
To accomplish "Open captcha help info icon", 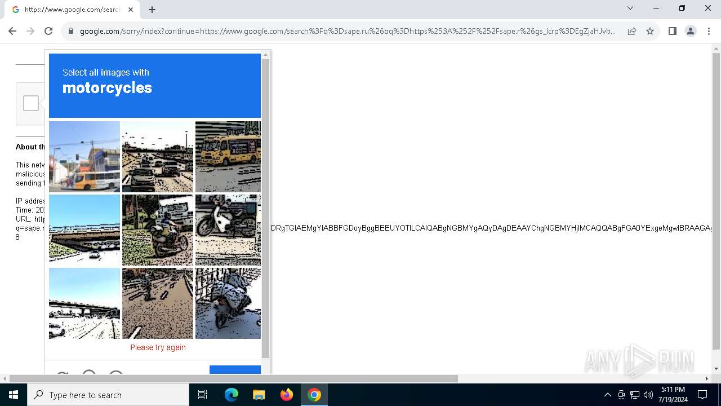I will pyautogui.click(x=116, y=372).
